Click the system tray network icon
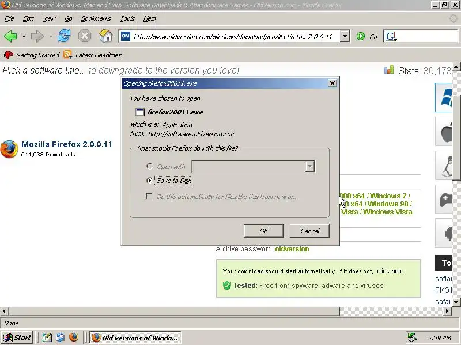 (413, 338)
